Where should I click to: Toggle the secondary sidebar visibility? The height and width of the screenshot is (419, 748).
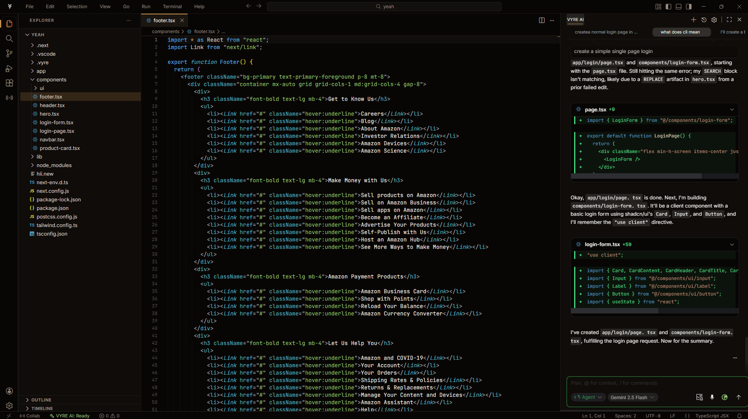[689, 7]
